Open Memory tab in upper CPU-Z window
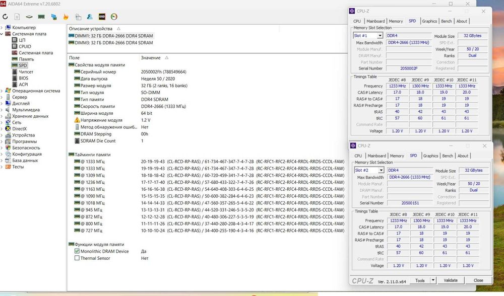This screenshot has height=296, width=504. click(x=396, y=21)
